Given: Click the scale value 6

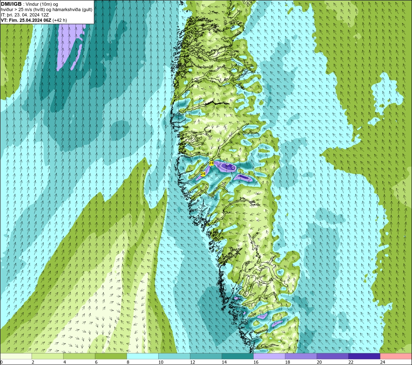Looking at the screenshot, I should point(96,362).
